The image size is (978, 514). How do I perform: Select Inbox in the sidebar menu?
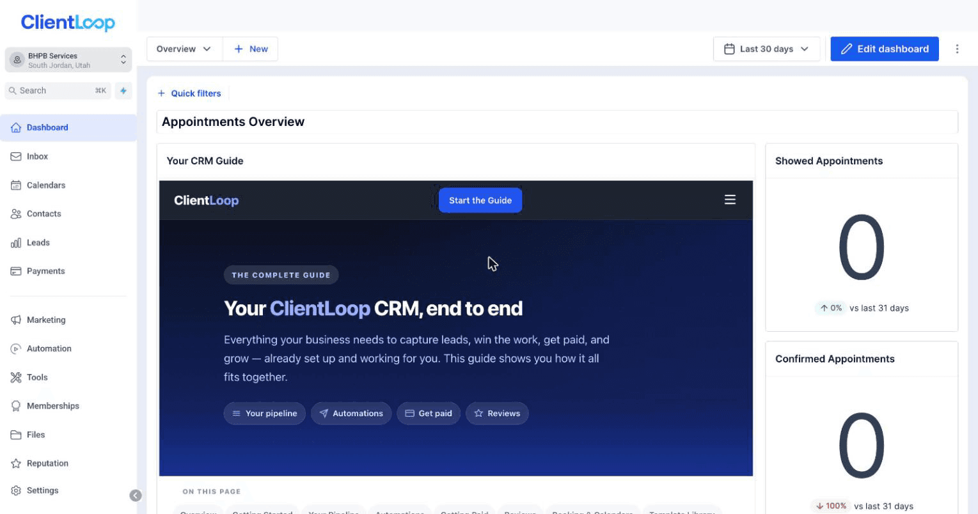click(68, 157)
